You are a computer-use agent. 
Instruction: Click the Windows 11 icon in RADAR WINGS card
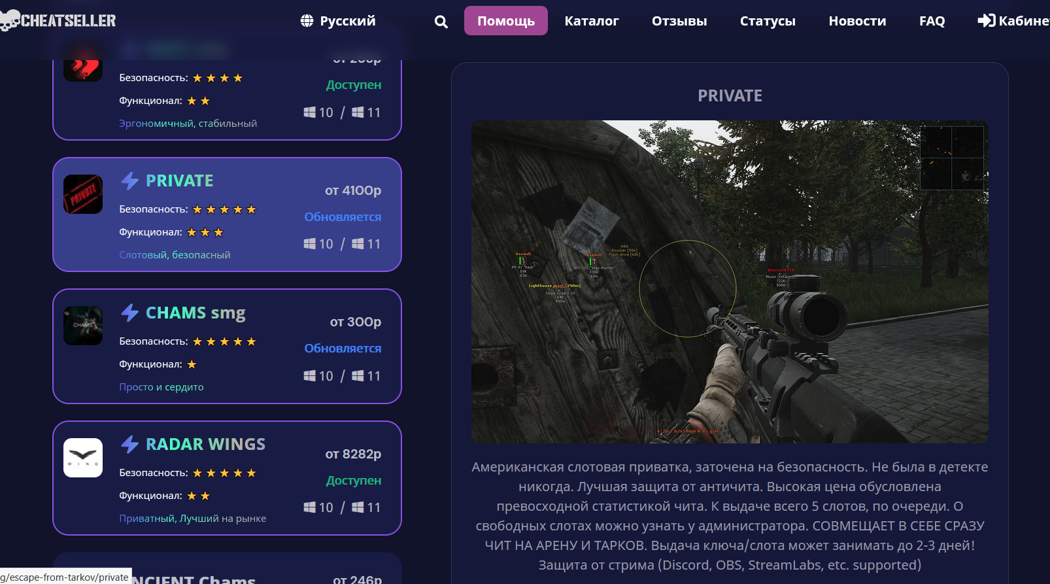(358, 507)
